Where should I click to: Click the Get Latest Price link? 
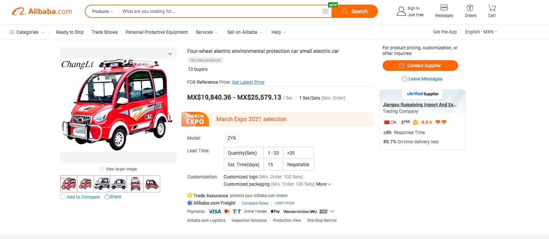pos(248,82)
